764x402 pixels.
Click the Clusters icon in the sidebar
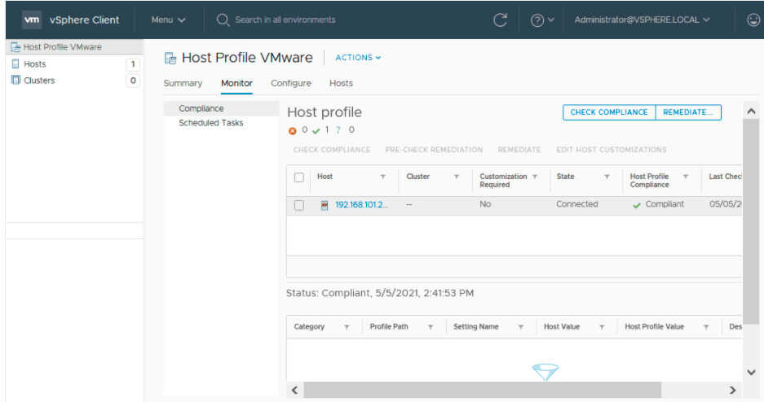click(15, 81)
